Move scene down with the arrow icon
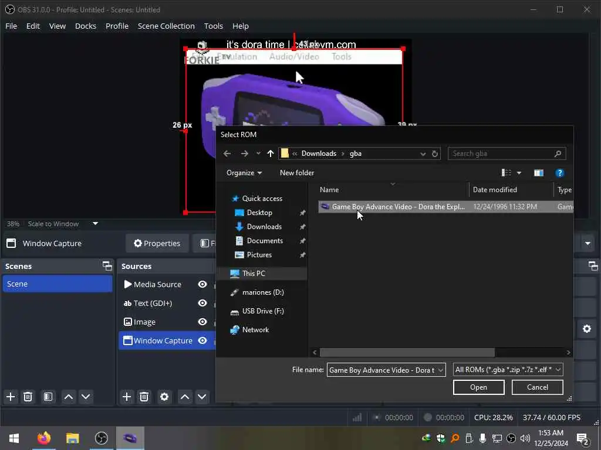The width and height of the screenshot is (601, 450). click(86, 397)
